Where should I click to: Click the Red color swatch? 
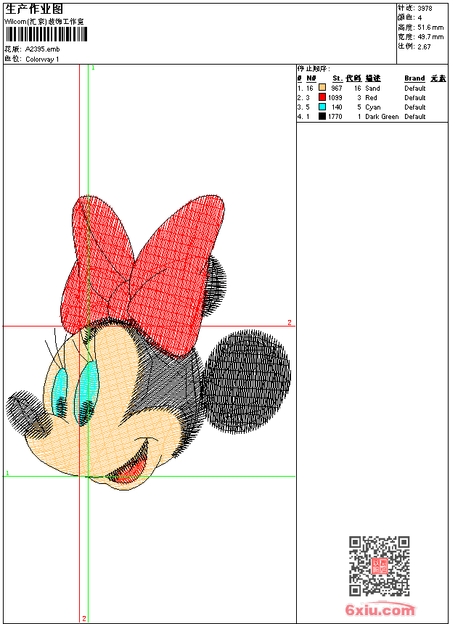point(322,97)
